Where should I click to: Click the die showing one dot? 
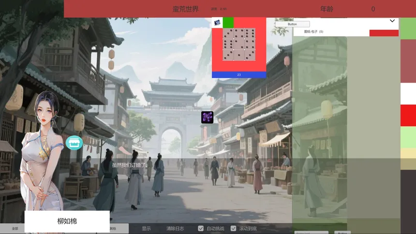tap(239, 55)
